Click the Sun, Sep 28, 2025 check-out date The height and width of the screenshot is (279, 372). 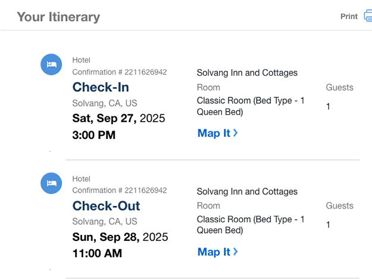tap(120, 237)
